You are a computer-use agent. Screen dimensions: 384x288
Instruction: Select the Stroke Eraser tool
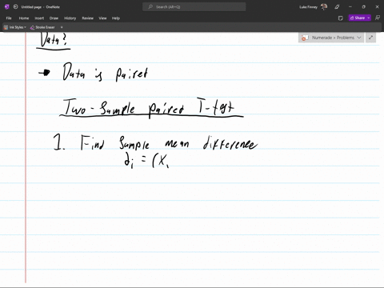[x=42, y=27]
